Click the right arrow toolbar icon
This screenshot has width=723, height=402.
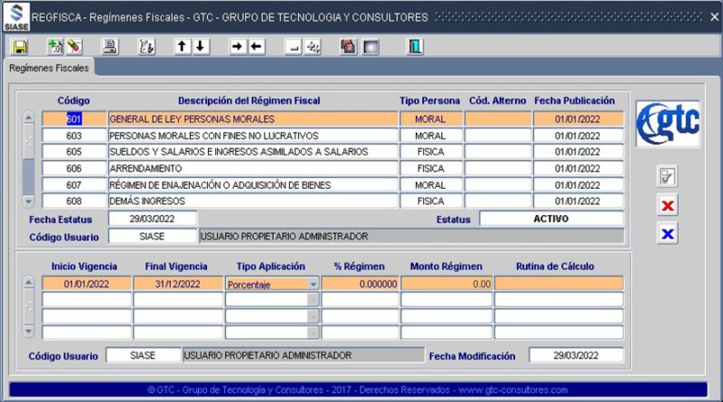point(237,46)
